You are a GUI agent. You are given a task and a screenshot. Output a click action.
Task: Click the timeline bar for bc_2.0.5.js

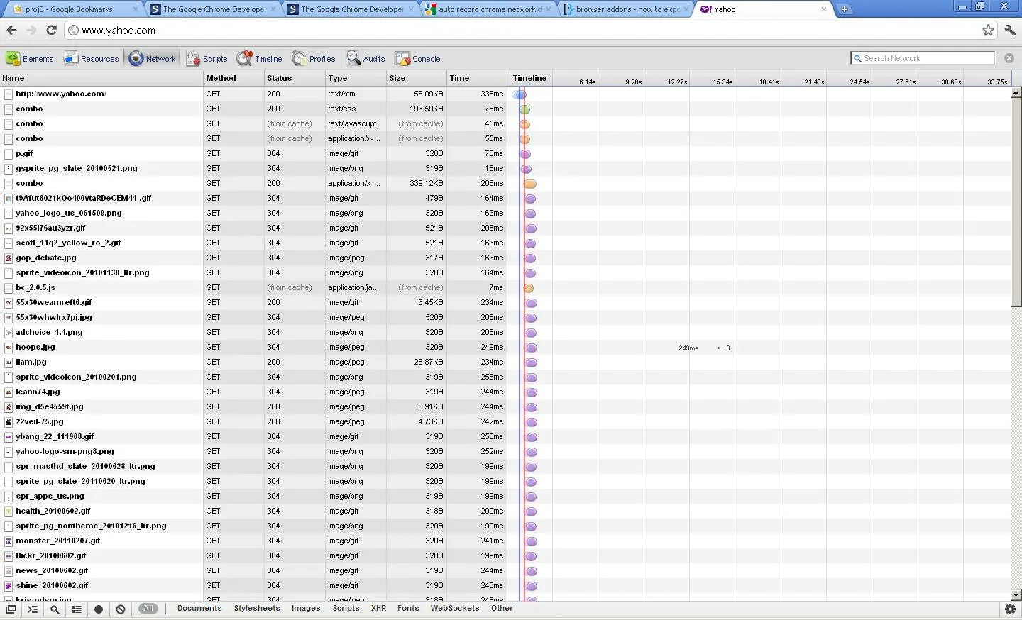[x=528, y=288]
